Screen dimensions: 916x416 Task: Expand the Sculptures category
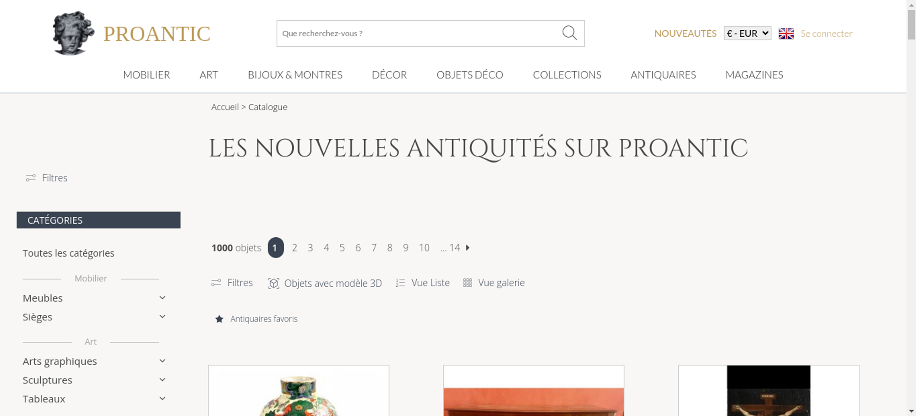pyautogui.click(x=162, y=380)
